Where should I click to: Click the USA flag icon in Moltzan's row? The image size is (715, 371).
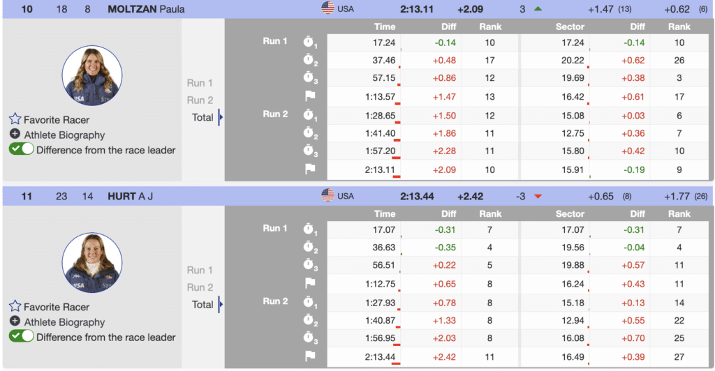pyautogui.click(x=327, y=8)
